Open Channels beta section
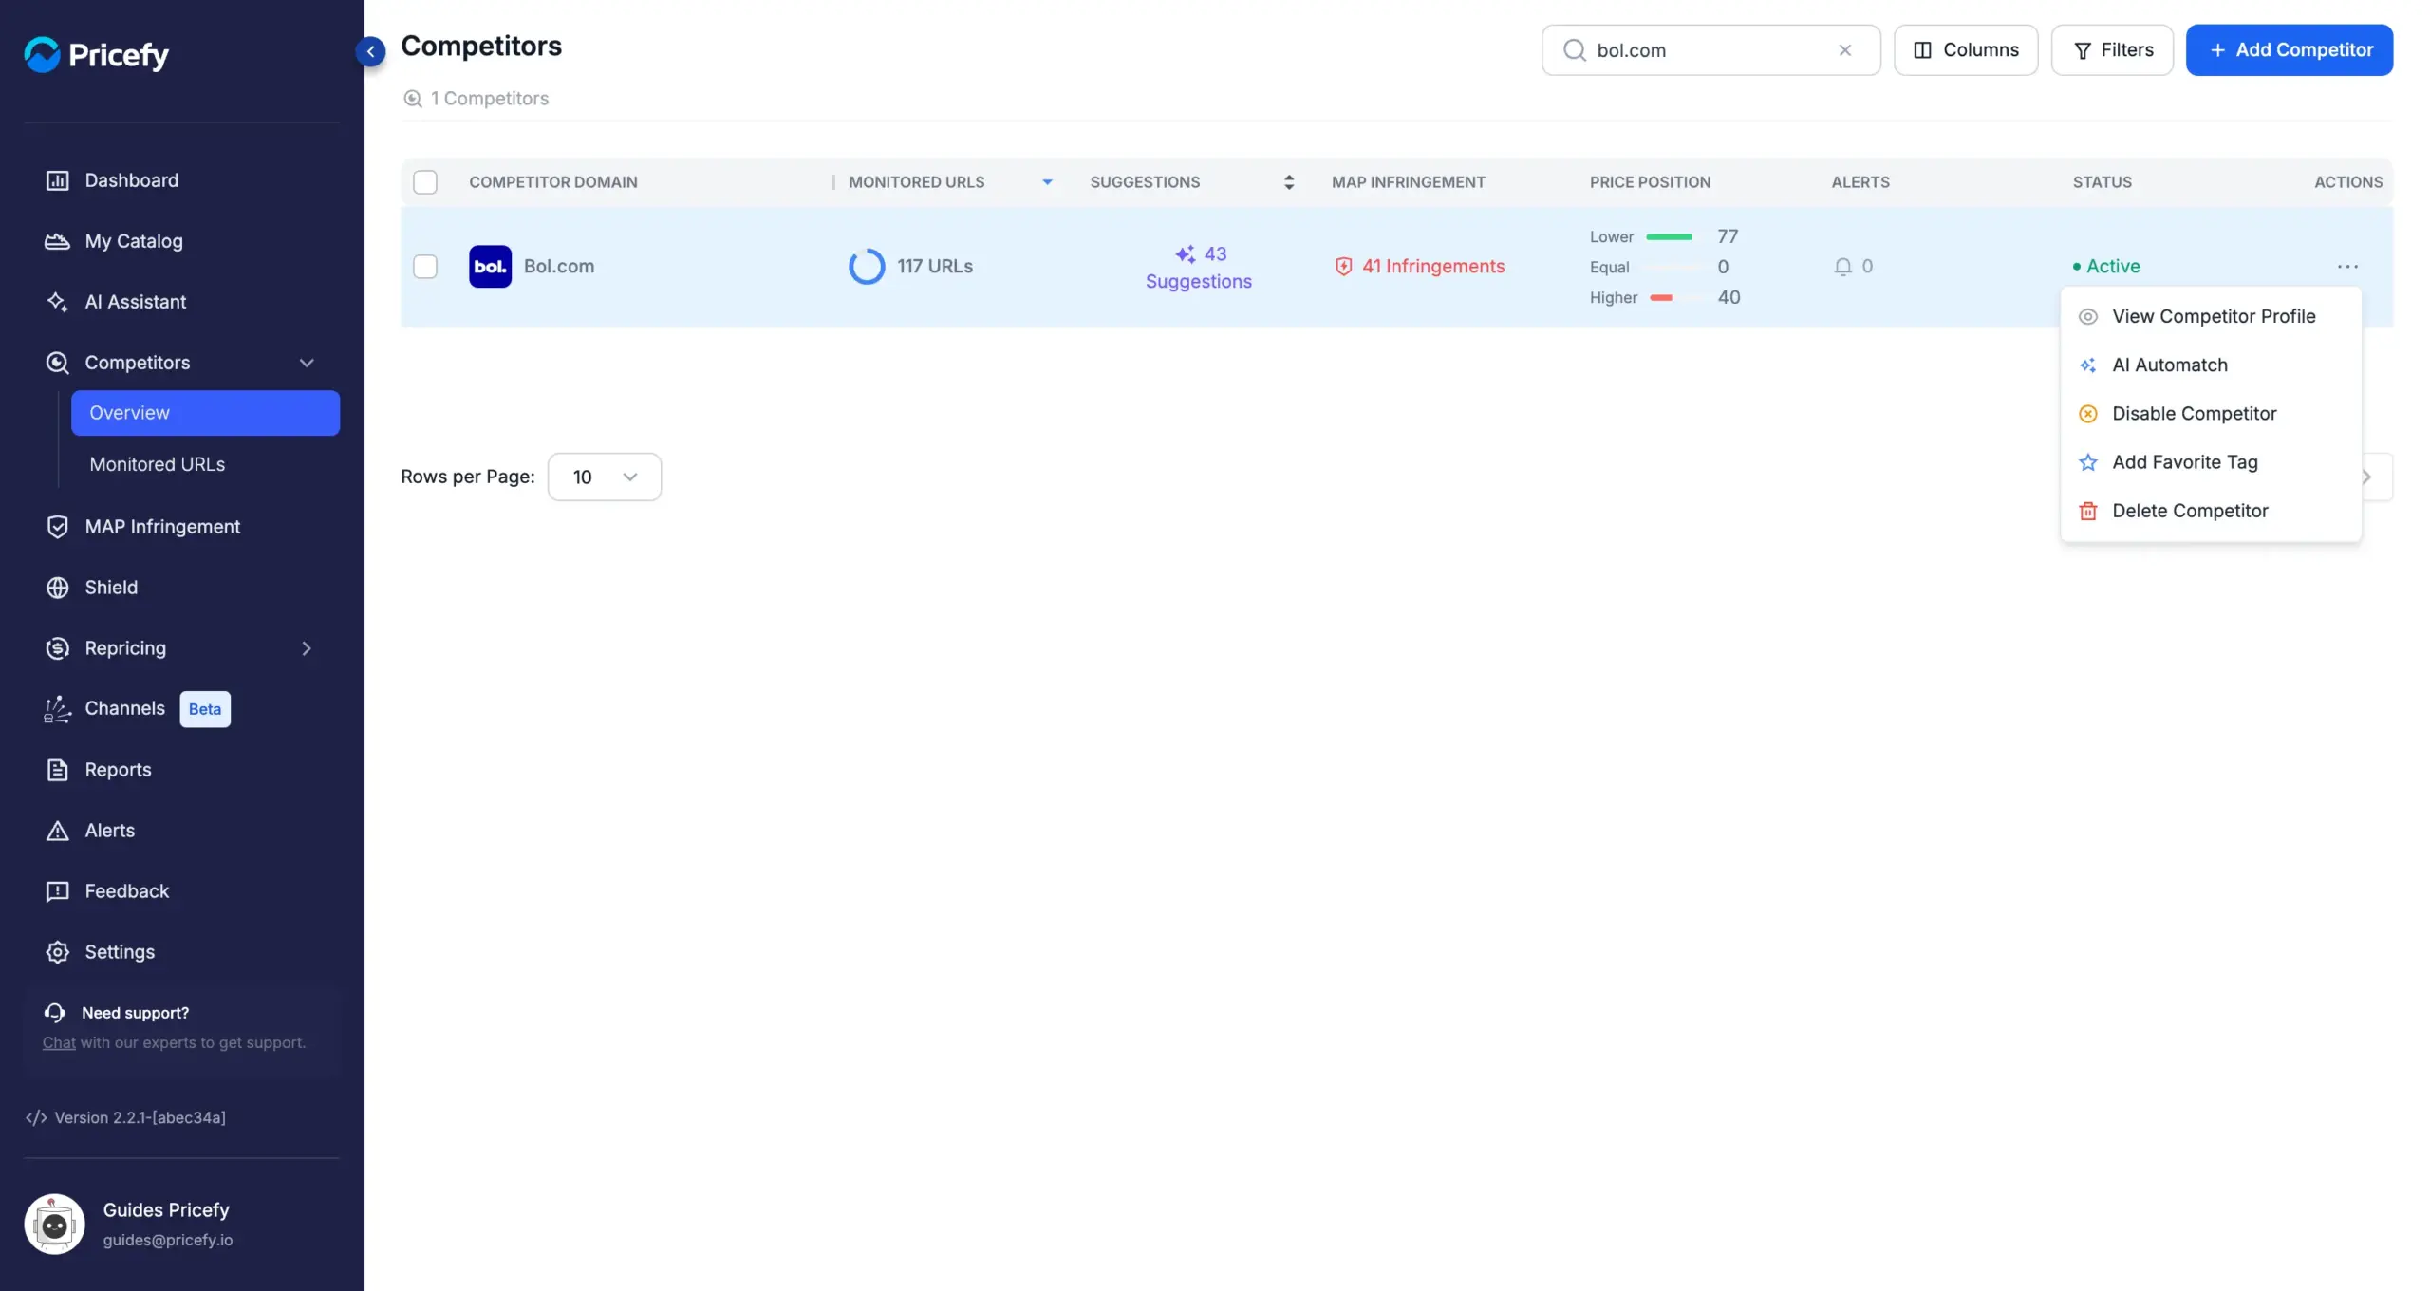Screen dimensions: 2430x1291 124,708
